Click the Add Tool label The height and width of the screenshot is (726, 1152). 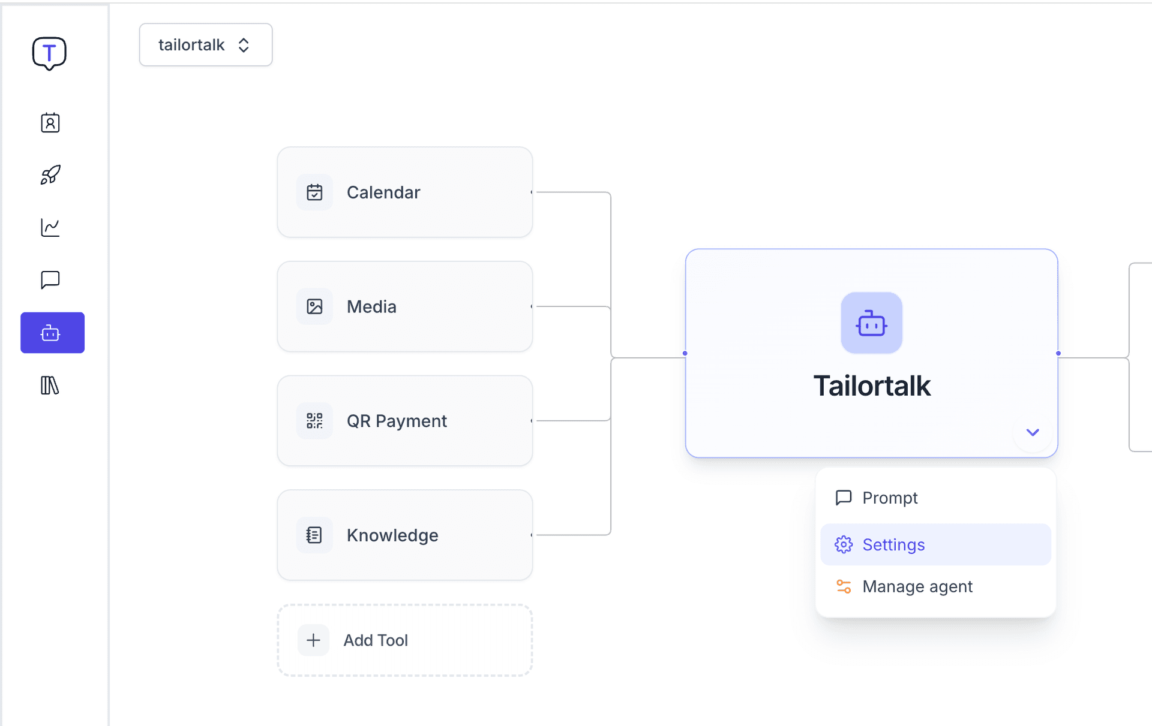(376, 640)
